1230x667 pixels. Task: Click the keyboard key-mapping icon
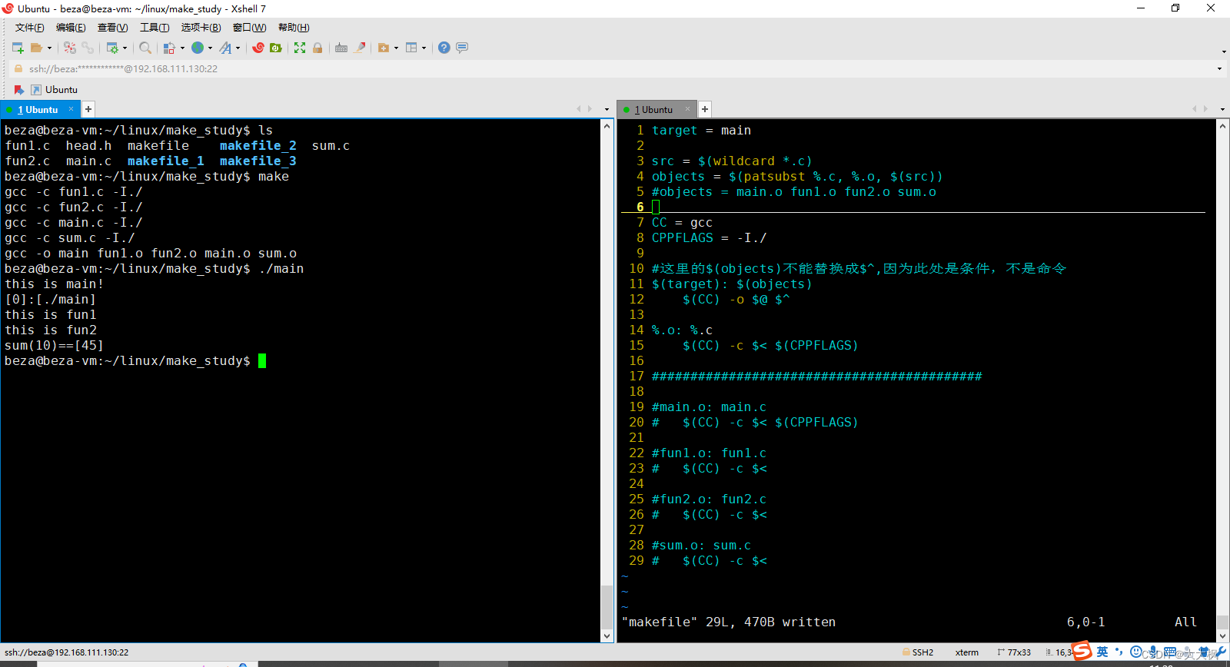(341, 48)
